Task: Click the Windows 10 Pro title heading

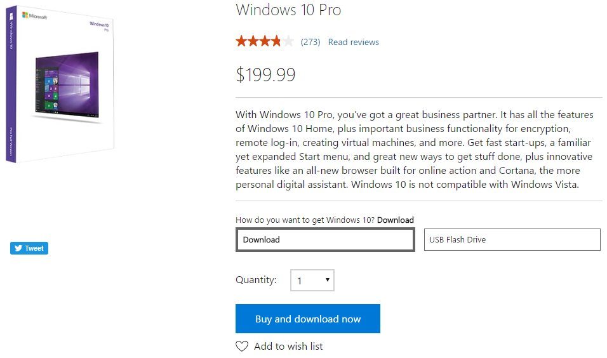Action: tap(288, 10)
